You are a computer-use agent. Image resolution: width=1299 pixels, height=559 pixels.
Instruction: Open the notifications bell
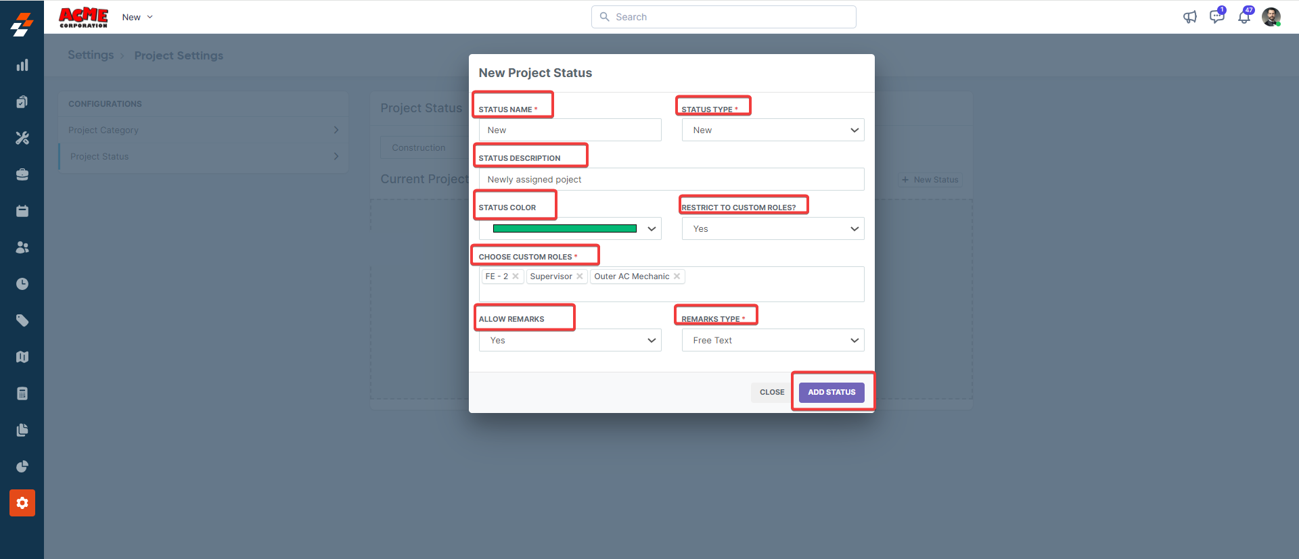[1244, 17]
